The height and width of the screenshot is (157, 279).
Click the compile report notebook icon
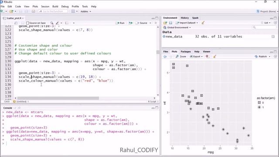pos(67,23)
